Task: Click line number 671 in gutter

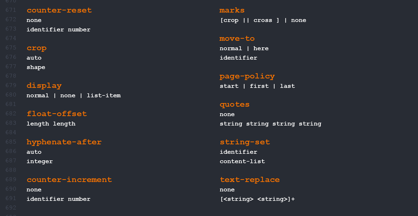Action: [x=11, y=10]
